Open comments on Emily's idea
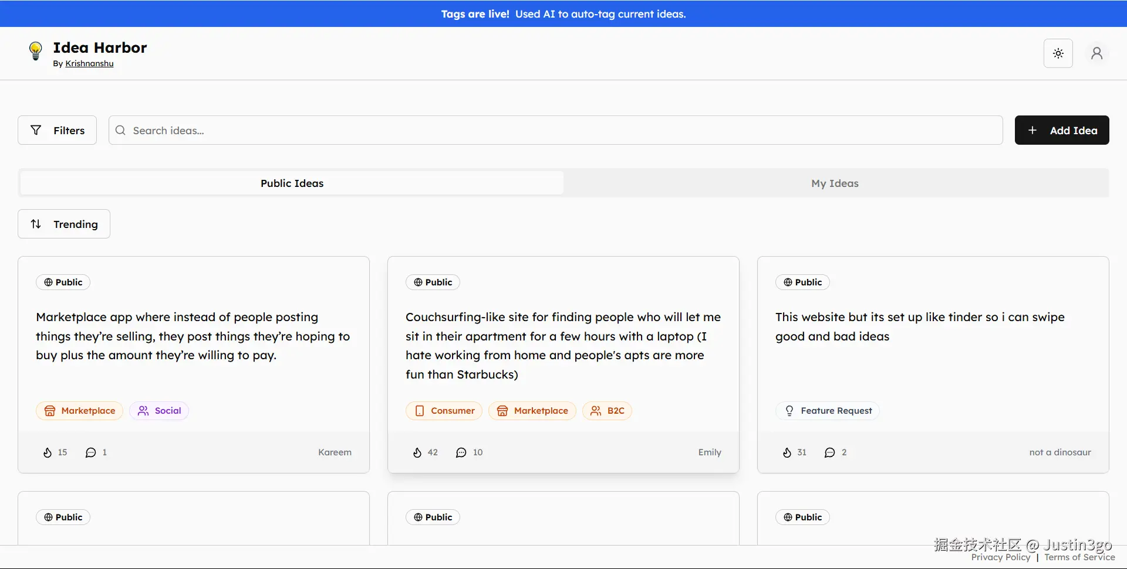1127x569 pixels. point(461,452)
